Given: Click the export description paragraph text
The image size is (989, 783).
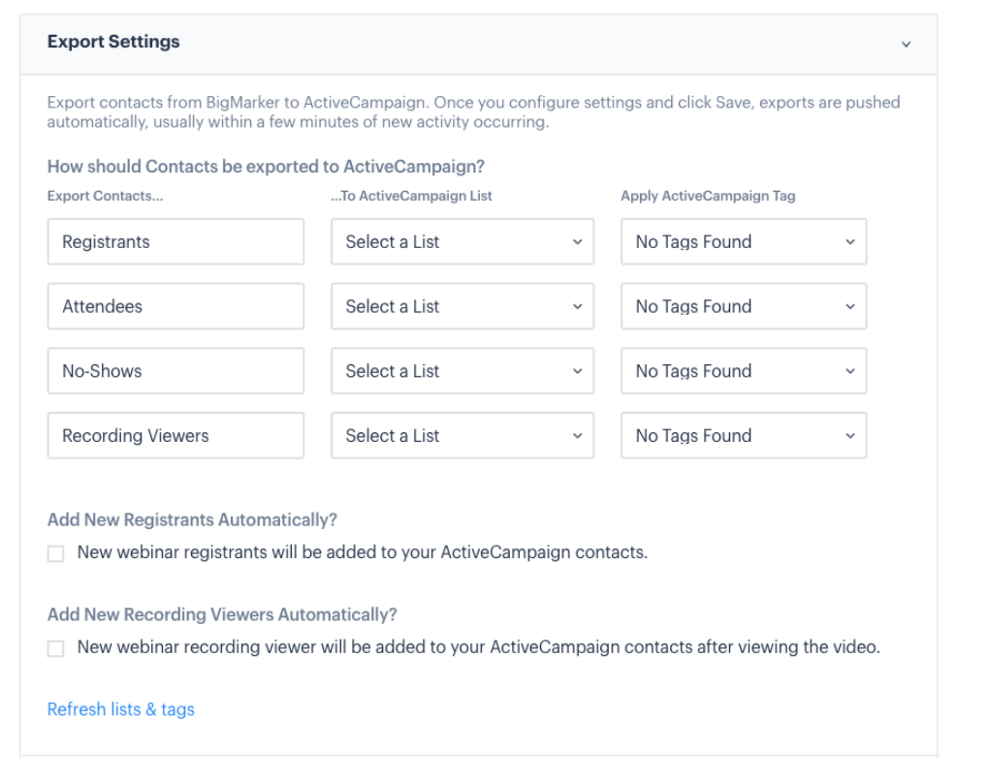Looking at the screenshot, I should 474,111.
